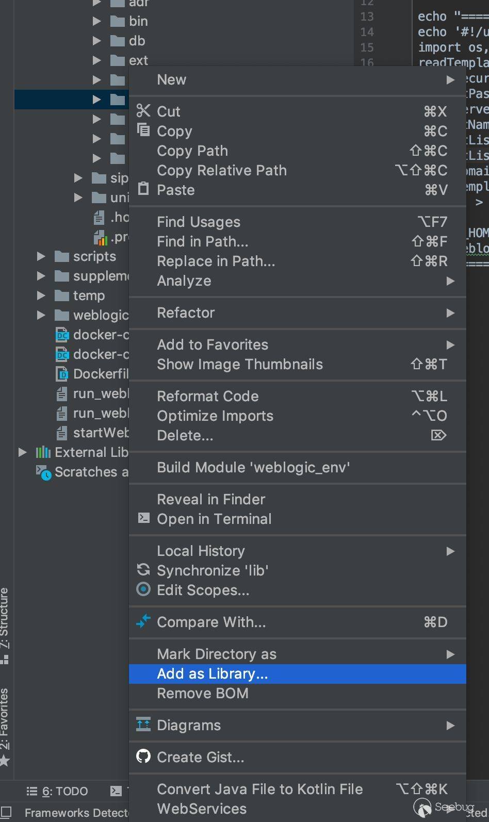Open the 6: TODO tool window
The width and height of the screenshot is (489, 822).
[x=58, y=791]
